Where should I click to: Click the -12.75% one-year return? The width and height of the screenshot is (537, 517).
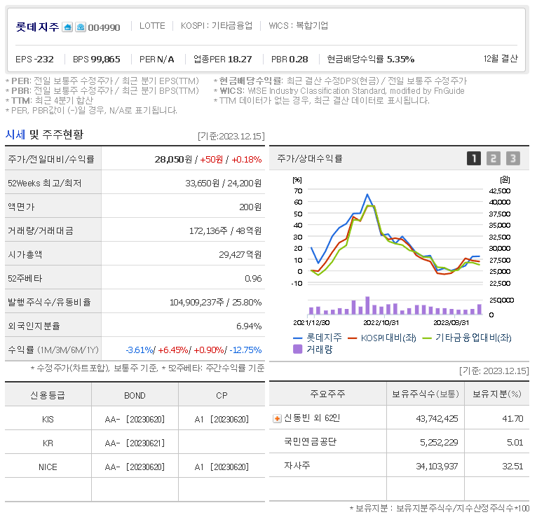245,350
